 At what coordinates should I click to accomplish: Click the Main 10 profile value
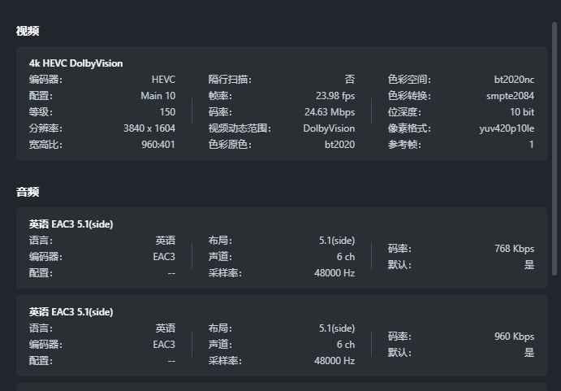tap(158, 96)
